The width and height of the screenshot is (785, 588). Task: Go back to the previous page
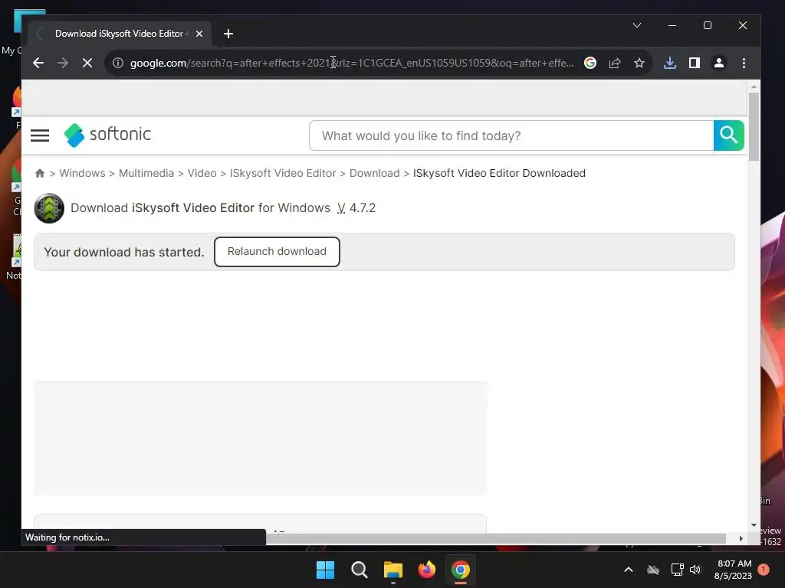pos(38,63)
